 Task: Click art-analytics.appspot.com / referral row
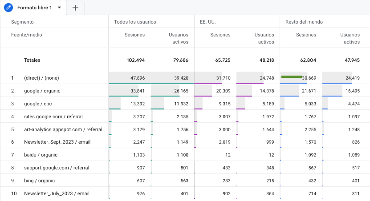coord(63,129)
